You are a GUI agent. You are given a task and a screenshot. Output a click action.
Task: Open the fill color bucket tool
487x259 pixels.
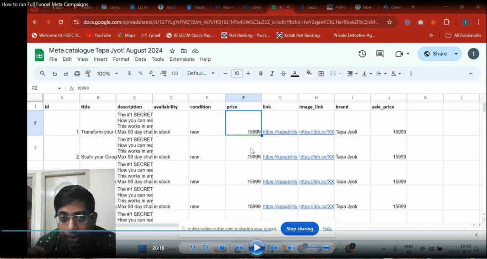[x=309, y=74]
